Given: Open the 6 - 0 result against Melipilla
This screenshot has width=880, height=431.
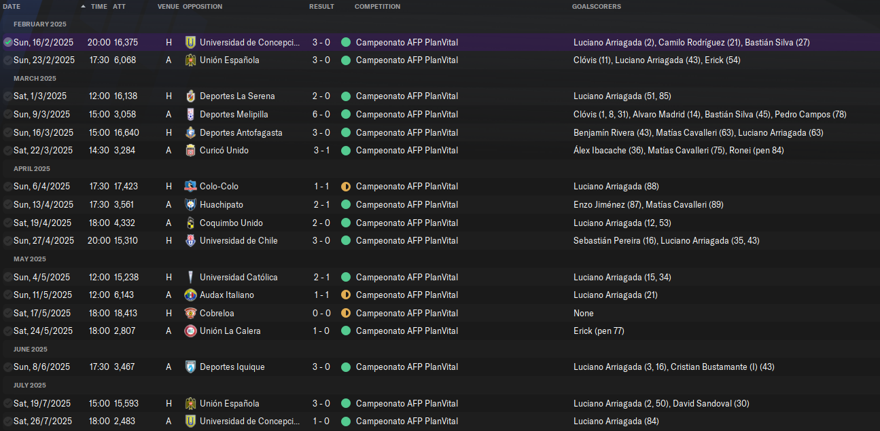Looking at the screenshot, I should [x=321, y=114].
